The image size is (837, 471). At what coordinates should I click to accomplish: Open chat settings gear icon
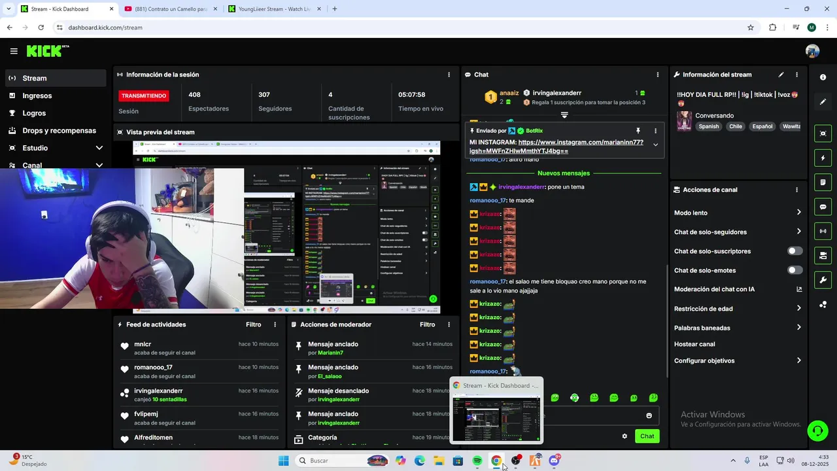(x=624, y=436)
